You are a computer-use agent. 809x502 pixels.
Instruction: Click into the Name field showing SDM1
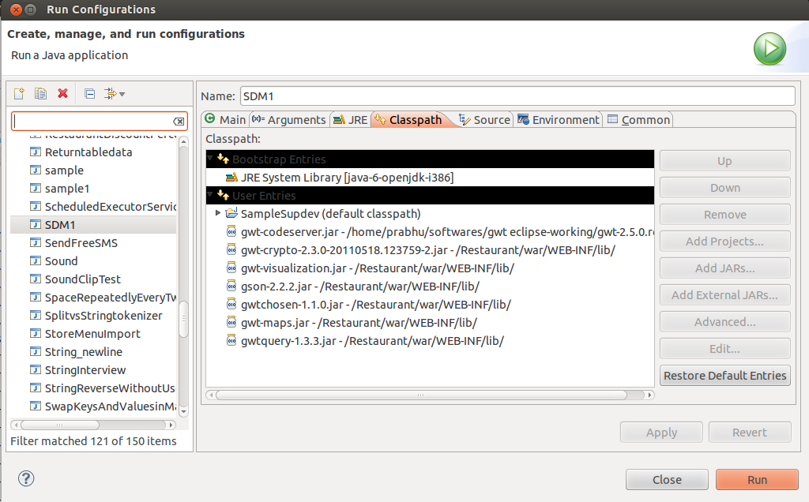tap(517, 96)
